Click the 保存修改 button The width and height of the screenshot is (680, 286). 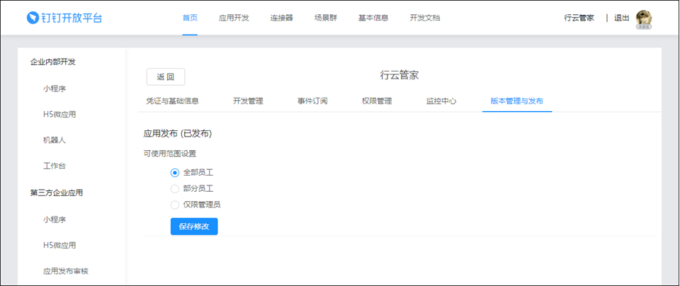[x=194, y=227]
